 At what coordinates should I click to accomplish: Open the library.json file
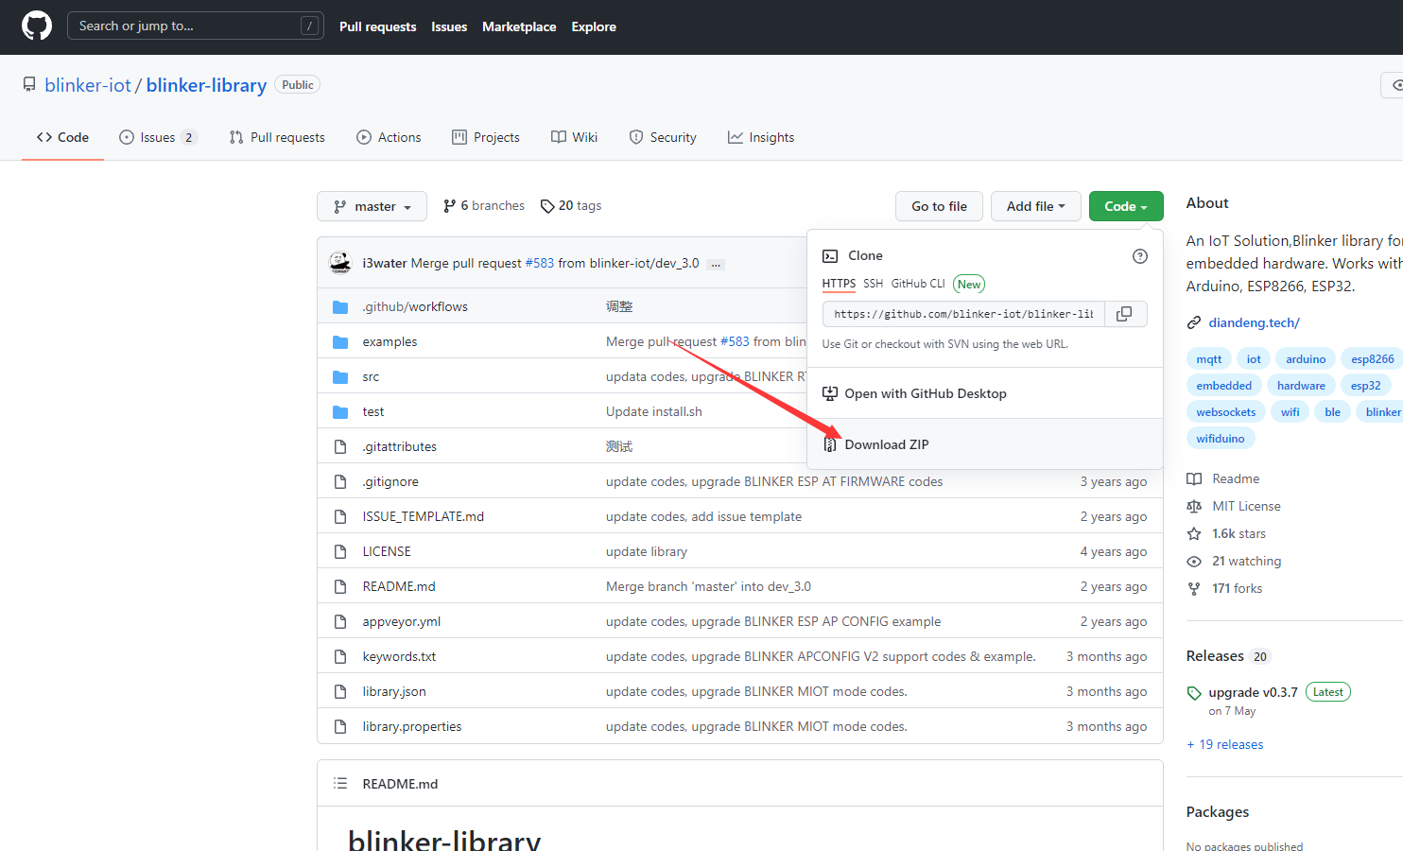click(394, 691)
